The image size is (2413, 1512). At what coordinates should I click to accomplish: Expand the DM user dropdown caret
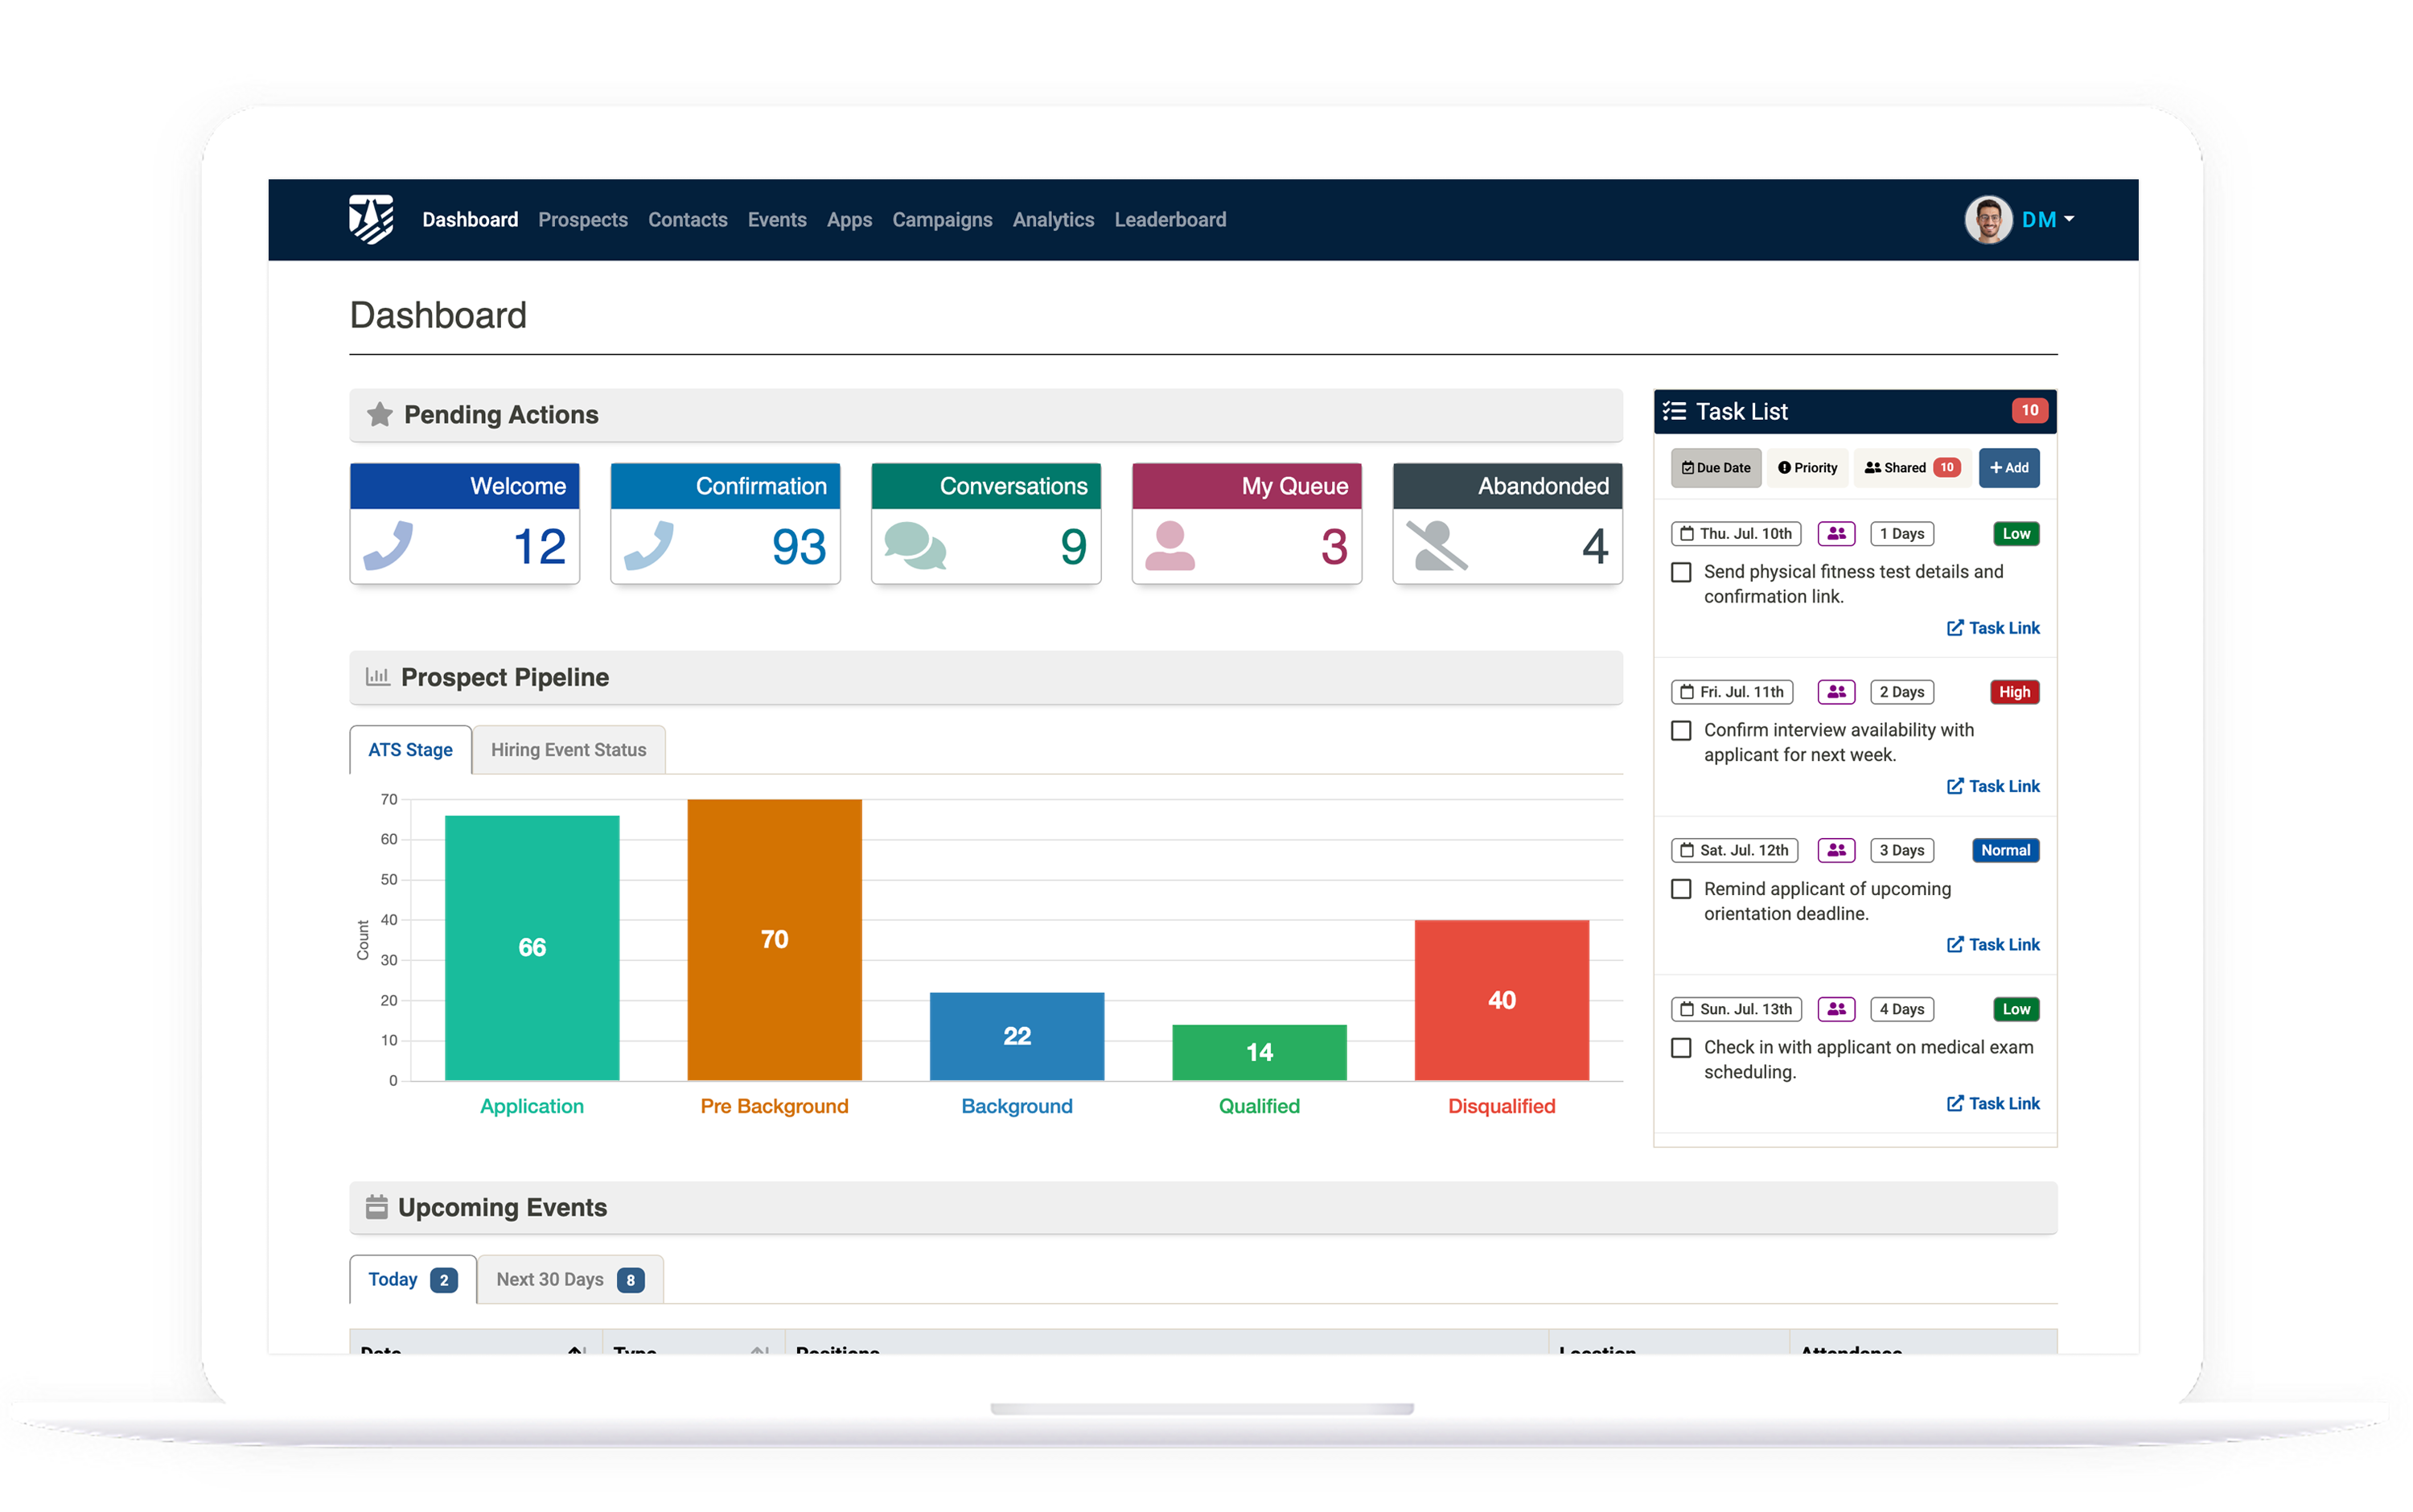[x=2069, y=219]
